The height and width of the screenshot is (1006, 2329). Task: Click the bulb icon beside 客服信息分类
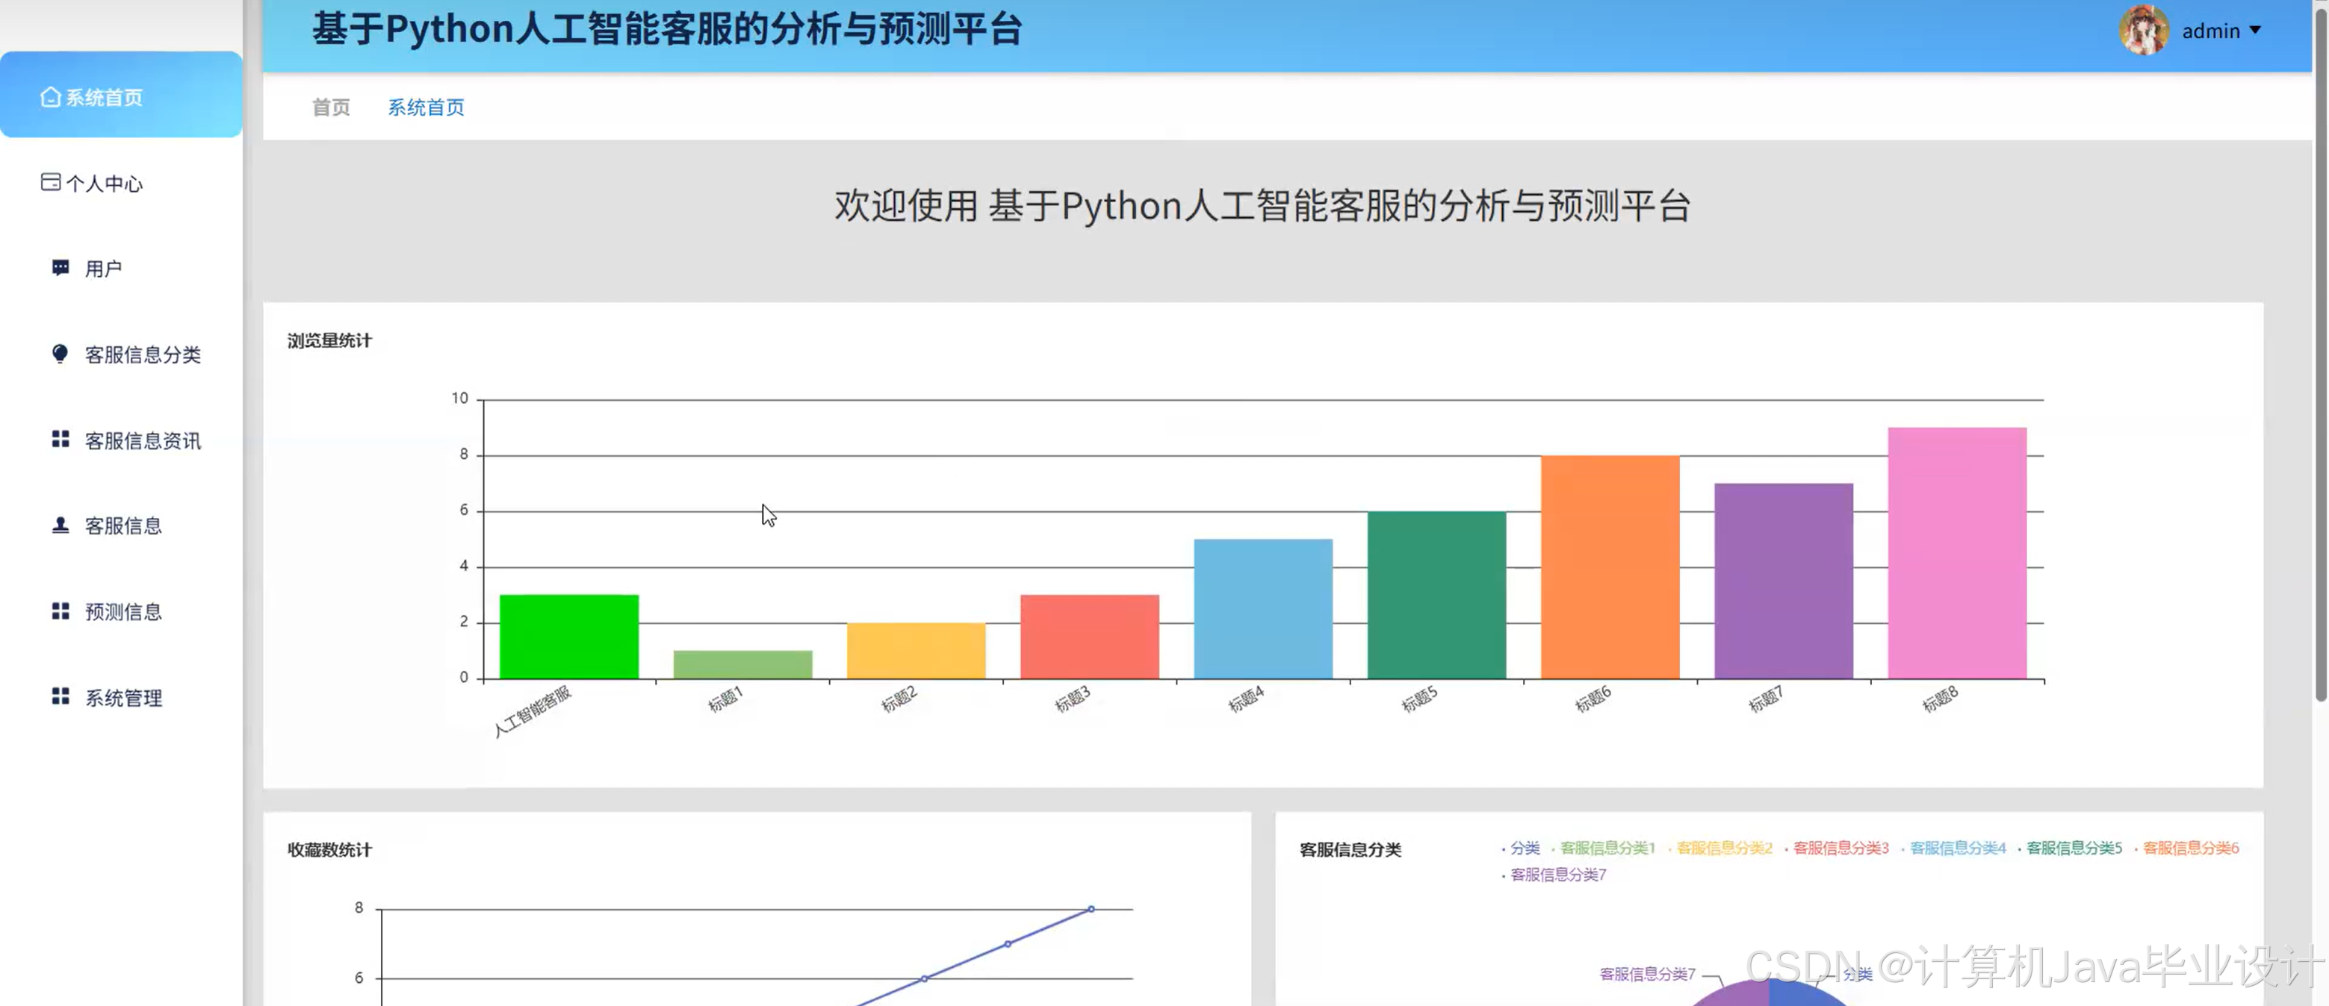coord(60,354)
